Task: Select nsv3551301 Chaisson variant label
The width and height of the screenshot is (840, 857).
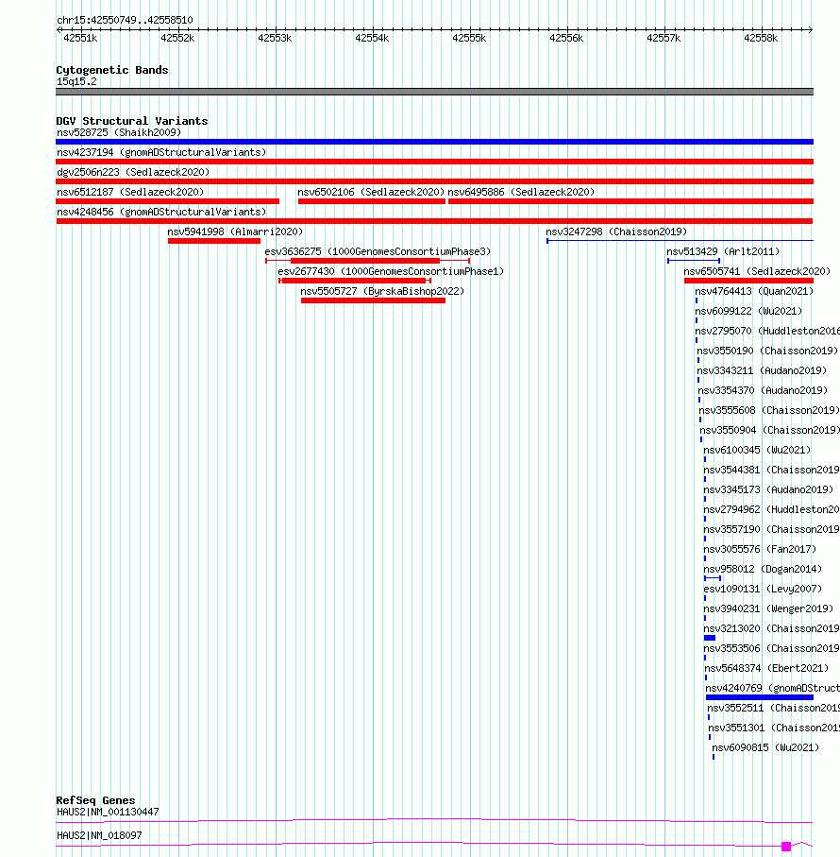Action: pos(774,728)
